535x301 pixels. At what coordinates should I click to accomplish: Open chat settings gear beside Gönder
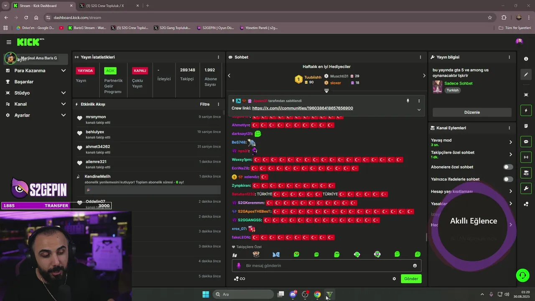coord(394,279)
